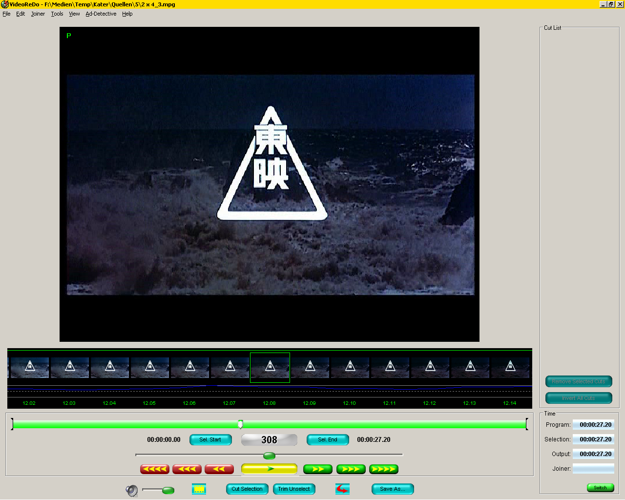
Task: Click the green navigation timeline bar
Action: (269, 424)
